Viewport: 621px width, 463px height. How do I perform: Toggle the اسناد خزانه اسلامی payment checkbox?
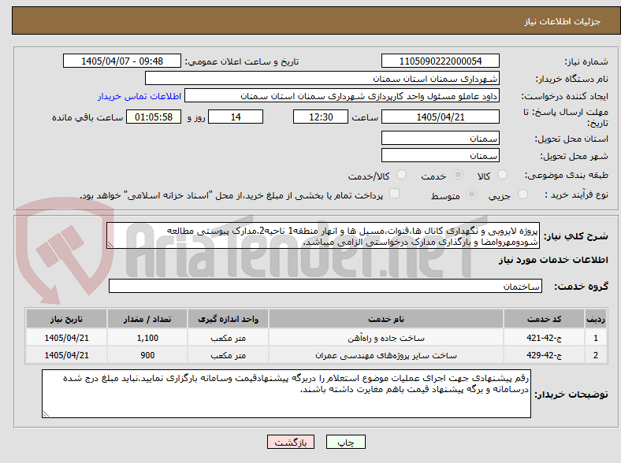pyautogui.click(x=394, y=194)
